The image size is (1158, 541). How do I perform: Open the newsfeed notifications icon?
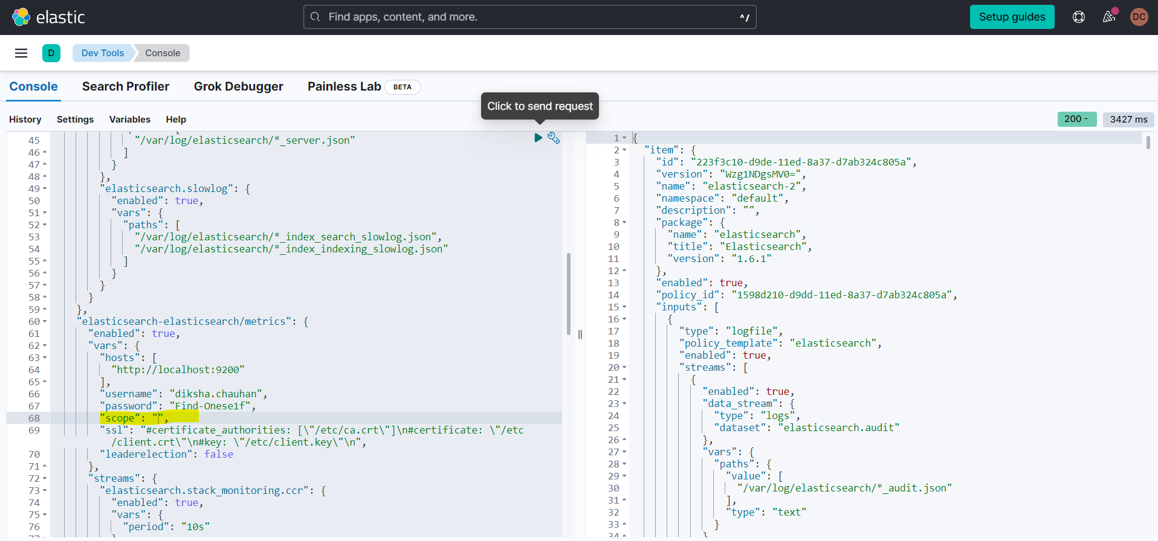point(1109,17)
